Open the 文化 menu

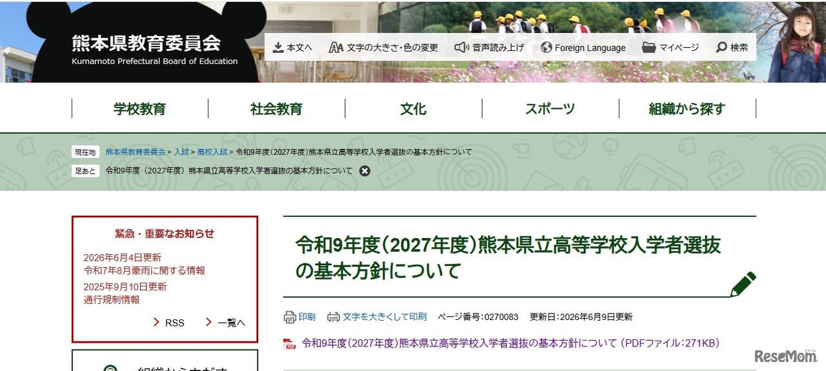[x=413, y=109]
